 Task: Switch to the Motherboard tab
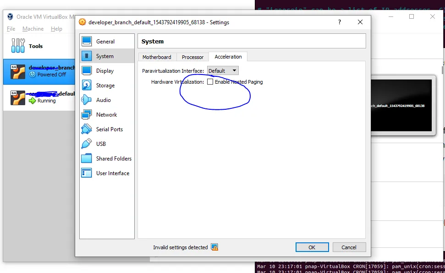tap(157, 57)
